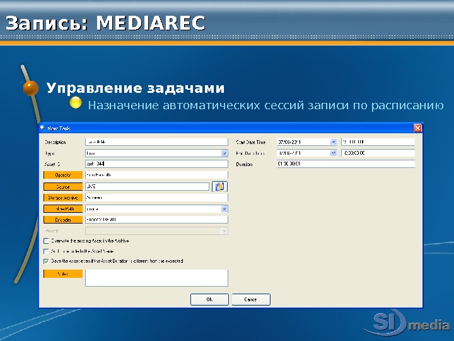The width and height of the screenshot is (454, 341).
Task: Toggle 'Overwrite the existing Asset in the Archive'
Action: (46, 241)
